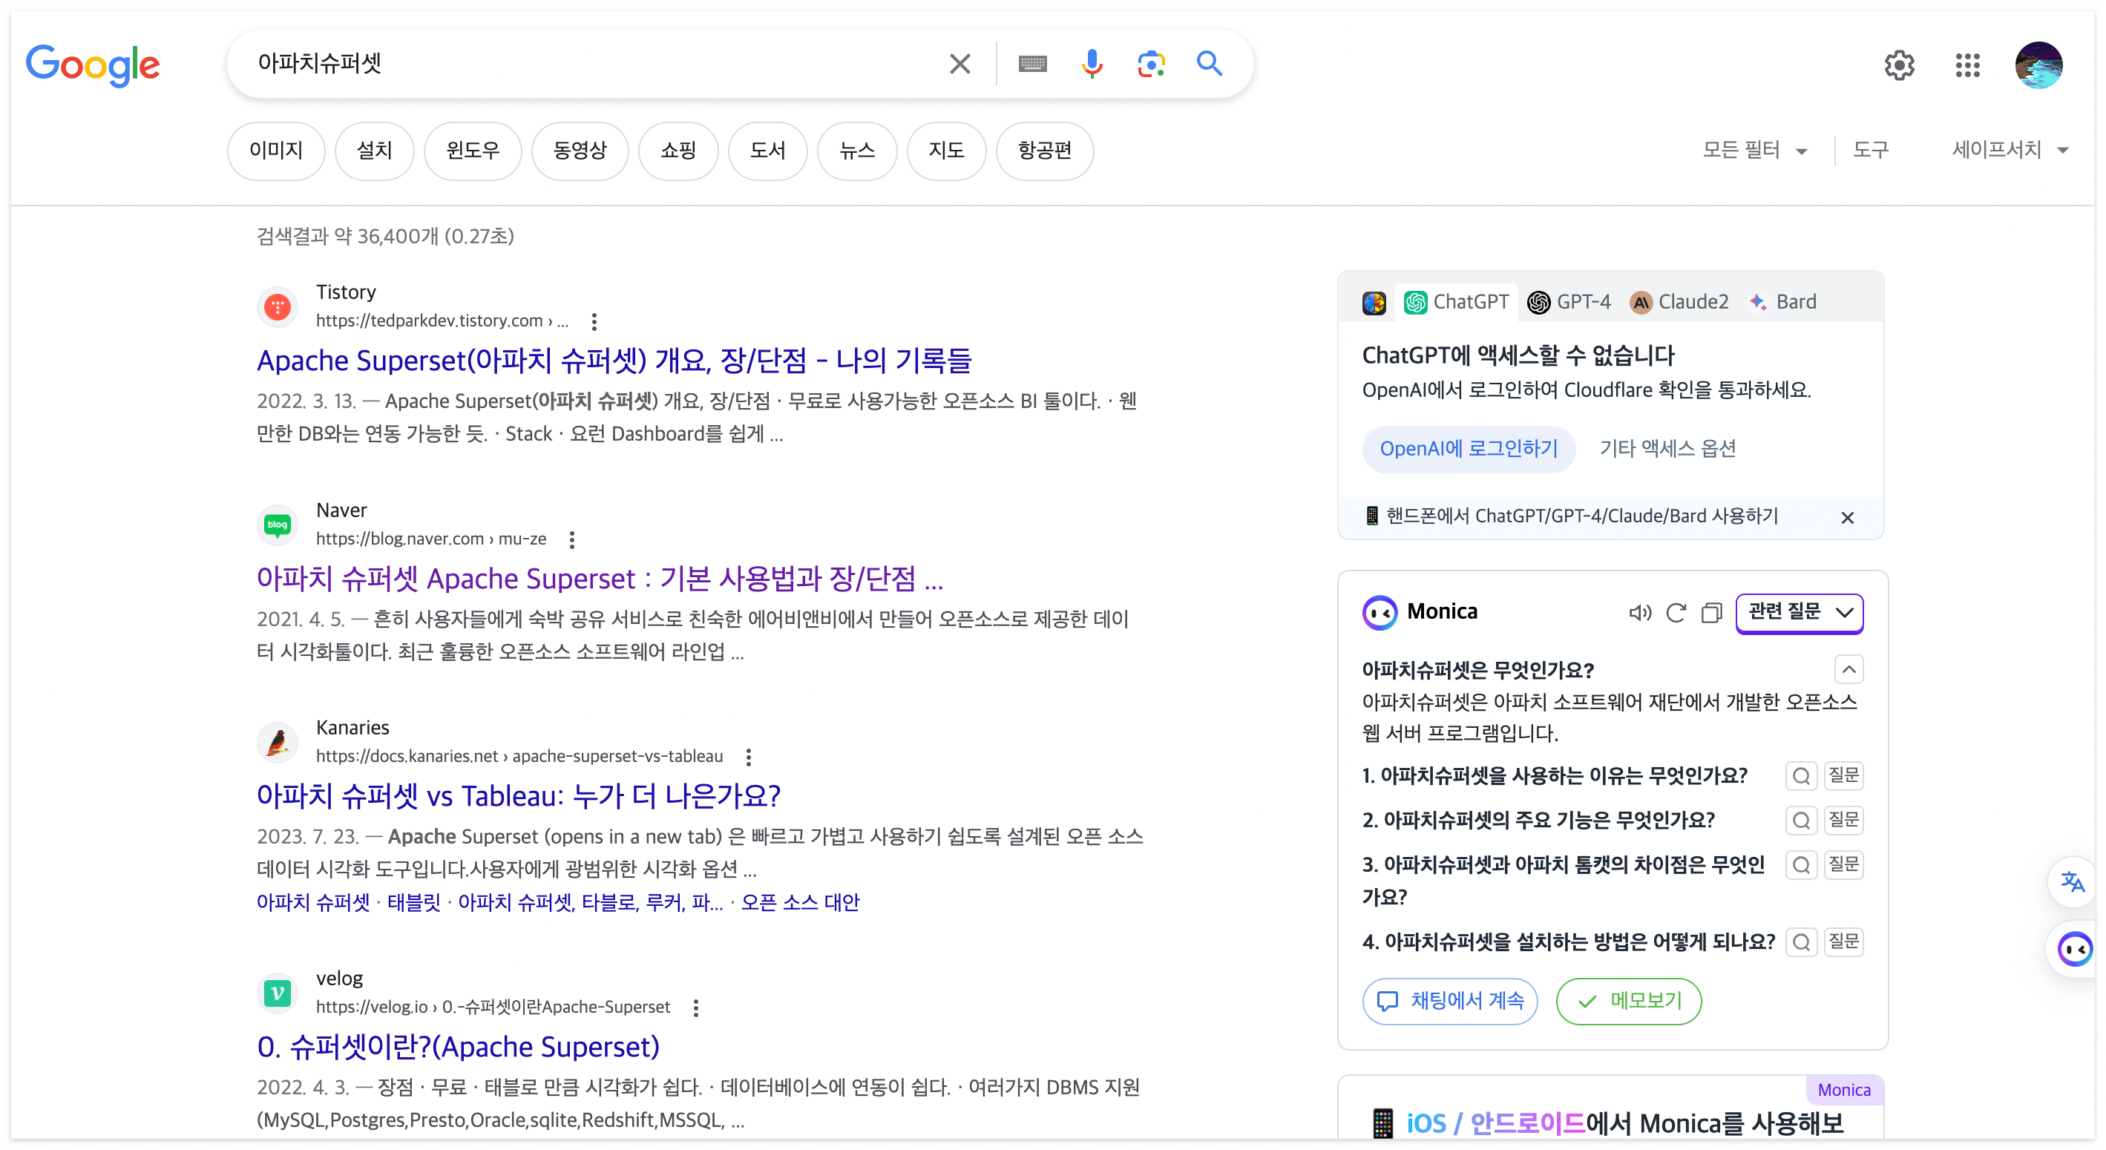This screenshot has height=1150, width=2106.
Task: Ask question 4 with its 질문 button
Action: tap(1843, 942)
